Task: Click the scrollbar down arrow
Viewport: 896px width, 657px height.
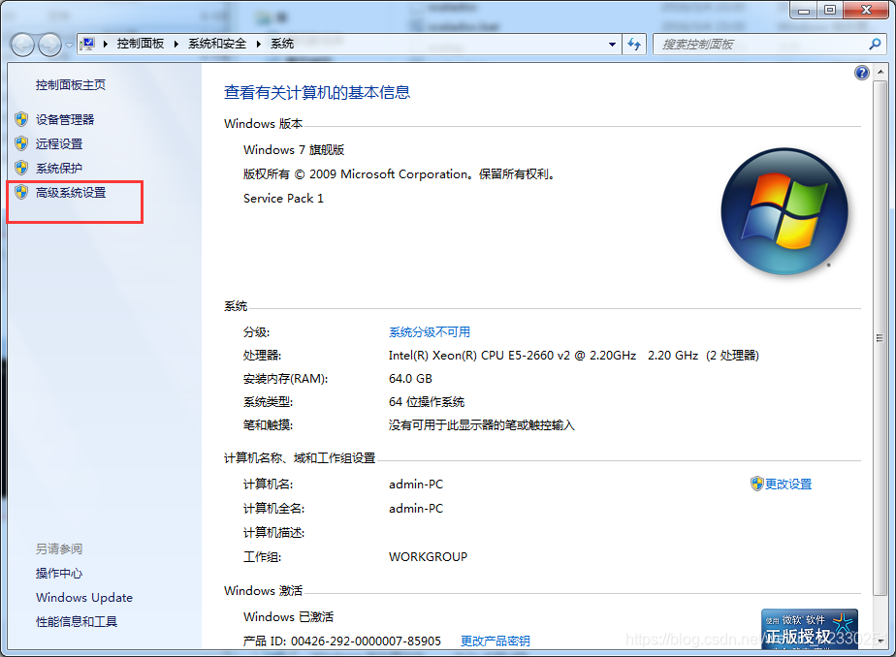Action: [880, 641]
